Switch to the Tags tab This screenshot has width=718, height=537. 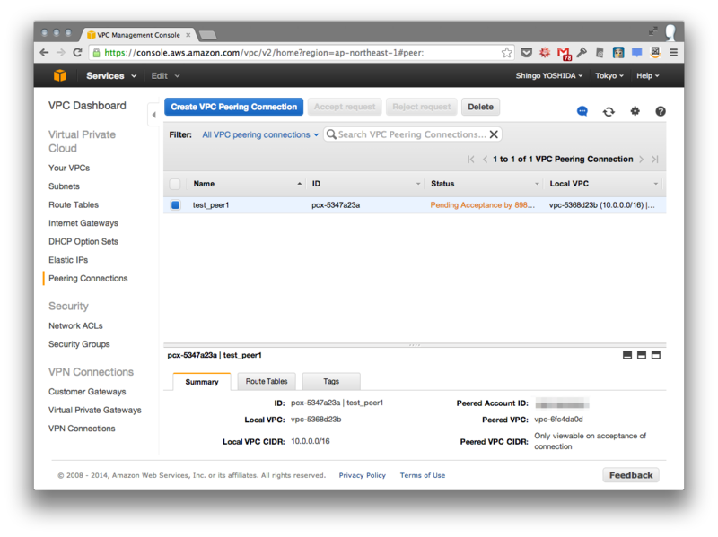[331, 381]
